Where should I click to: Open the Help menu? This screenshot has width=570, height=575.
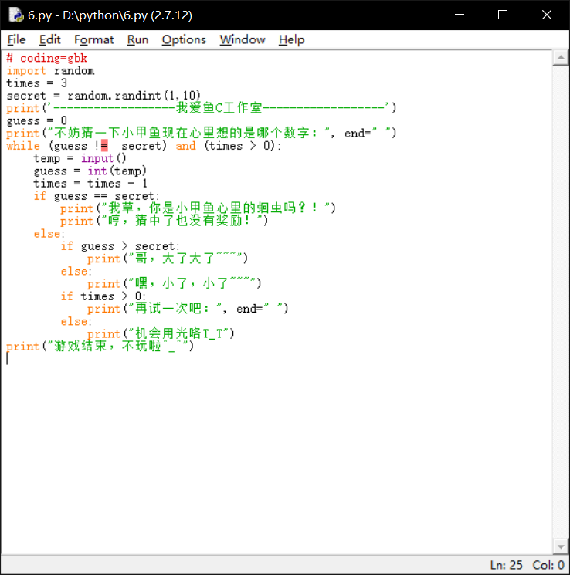tap(291, 39)
